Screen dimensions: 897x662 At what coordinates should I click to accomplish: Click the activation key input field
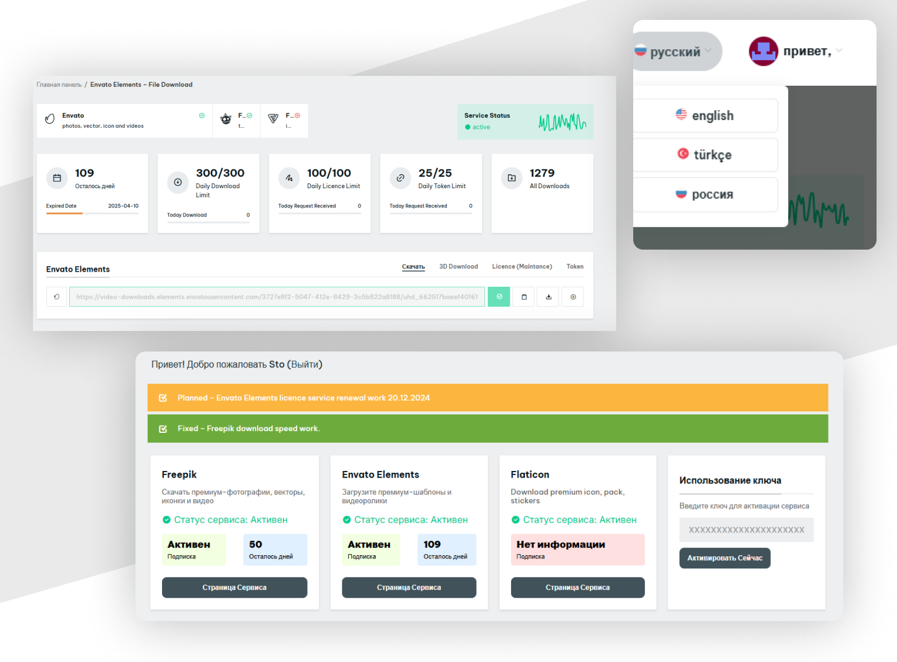[x=746, y=530]
